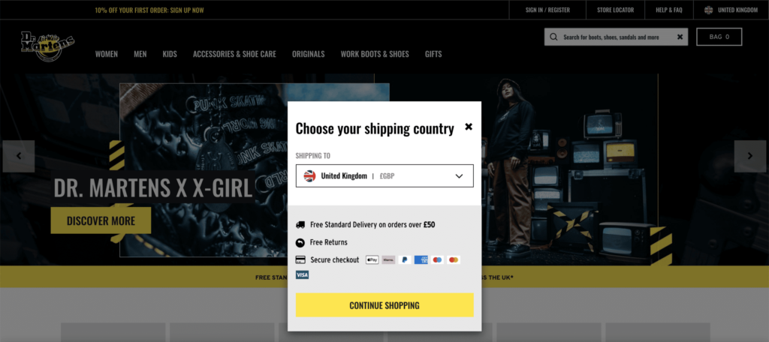The height and width of the screenshot is (342, 769).
Task: Expand dropdown using the chevron arrow
Action: (x=459, y=176)
